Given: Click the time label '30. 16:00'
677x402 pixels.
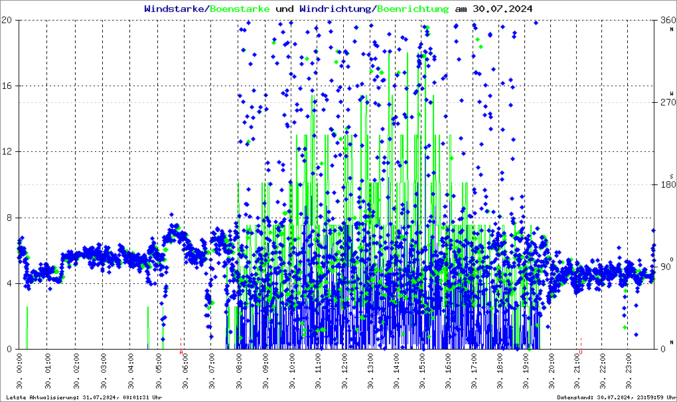Looking at the screenshot, I should (448, 371).
